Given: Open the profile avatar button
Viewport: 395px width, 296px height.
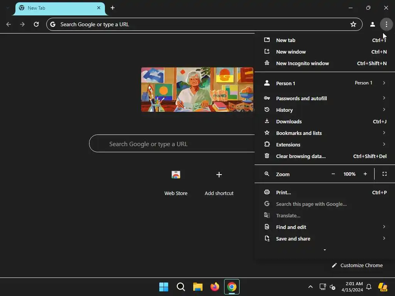Looking at the screenshot, I should [372, 24].
